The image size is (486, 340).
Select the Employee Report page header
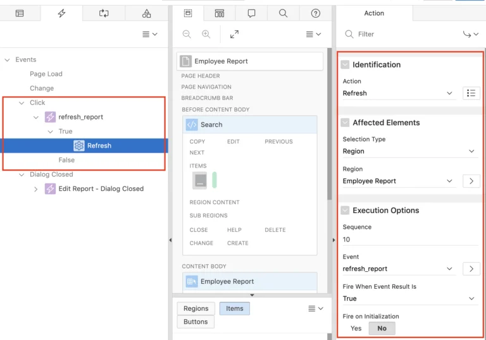click(x=250, y=61)
